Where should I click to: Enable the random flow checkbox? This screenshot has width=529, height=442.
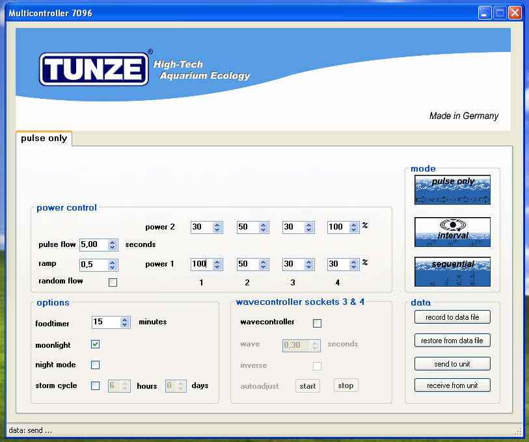coord(113,282)
